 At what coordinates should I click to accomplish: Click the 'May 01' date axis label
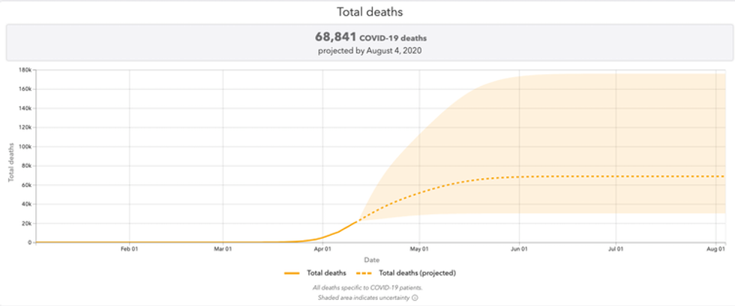pos(420,248)
